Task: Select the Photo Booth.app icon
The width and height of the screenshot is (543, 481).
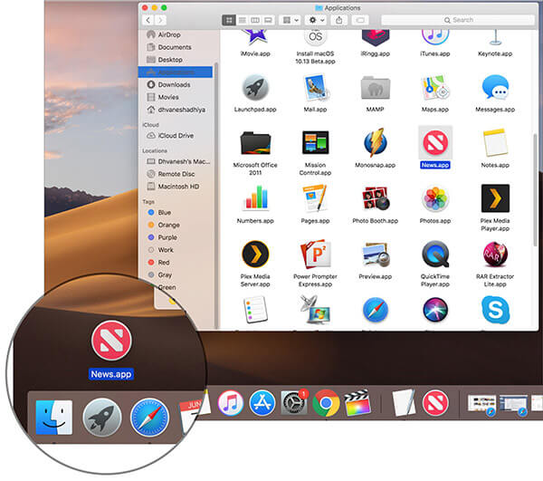Action: click(x=376, y=198)
